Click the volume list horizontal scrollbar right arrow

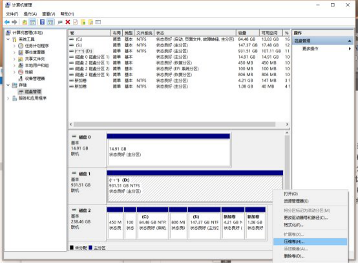[287, 124]
